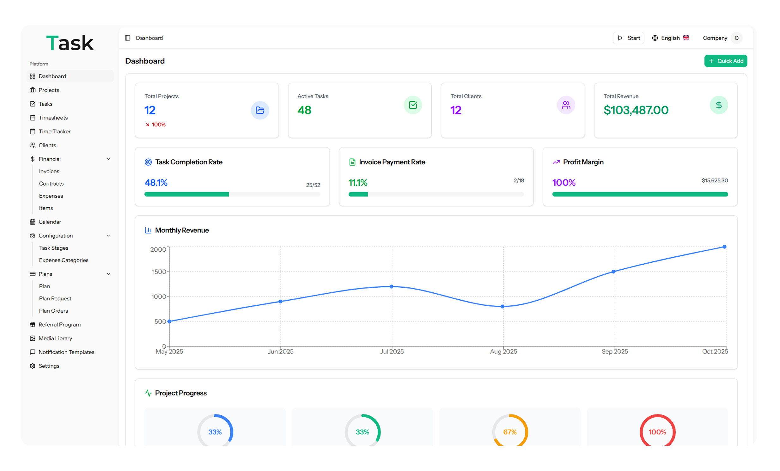Image resolution: width=780 pixels, height=471 pixels.
Task: Click the Active Tasks checkmark icon
Action: [413, 105]
